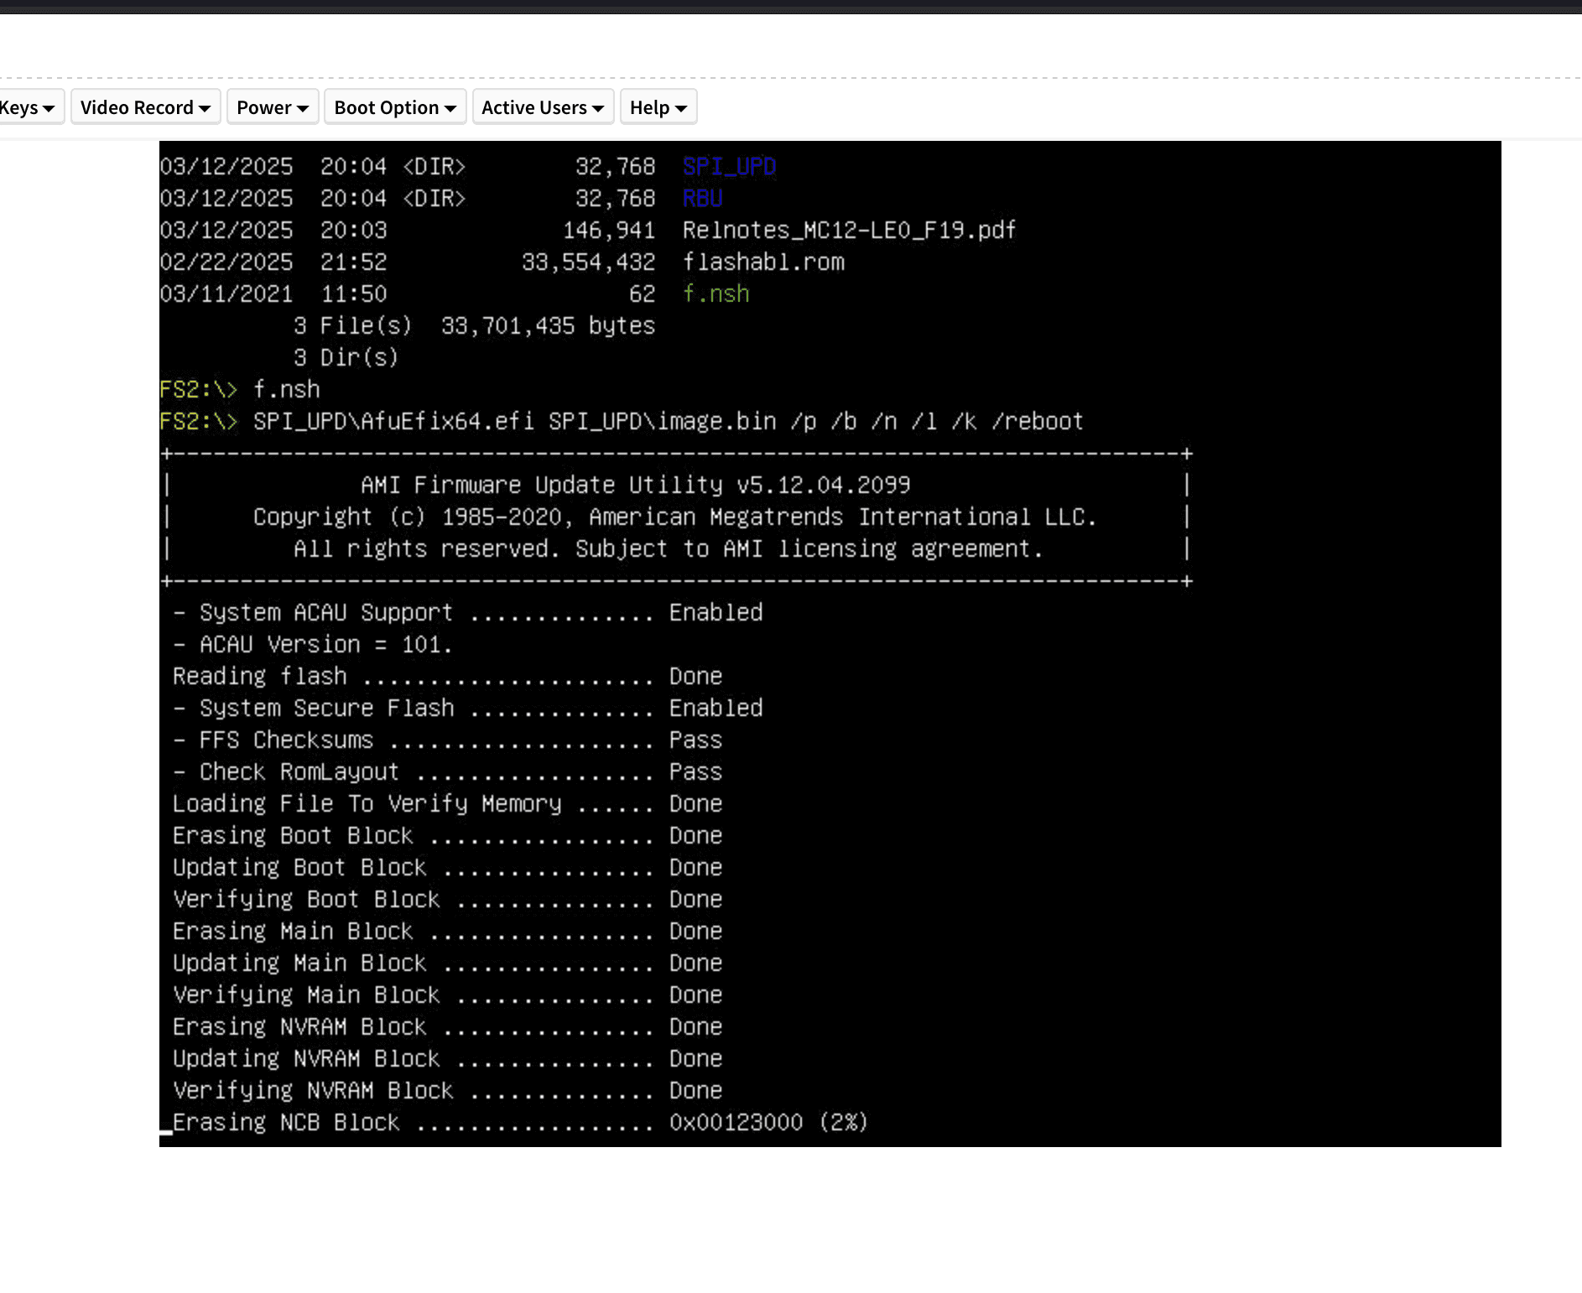Click the 33,554,432 file size value

coord(588,262)
